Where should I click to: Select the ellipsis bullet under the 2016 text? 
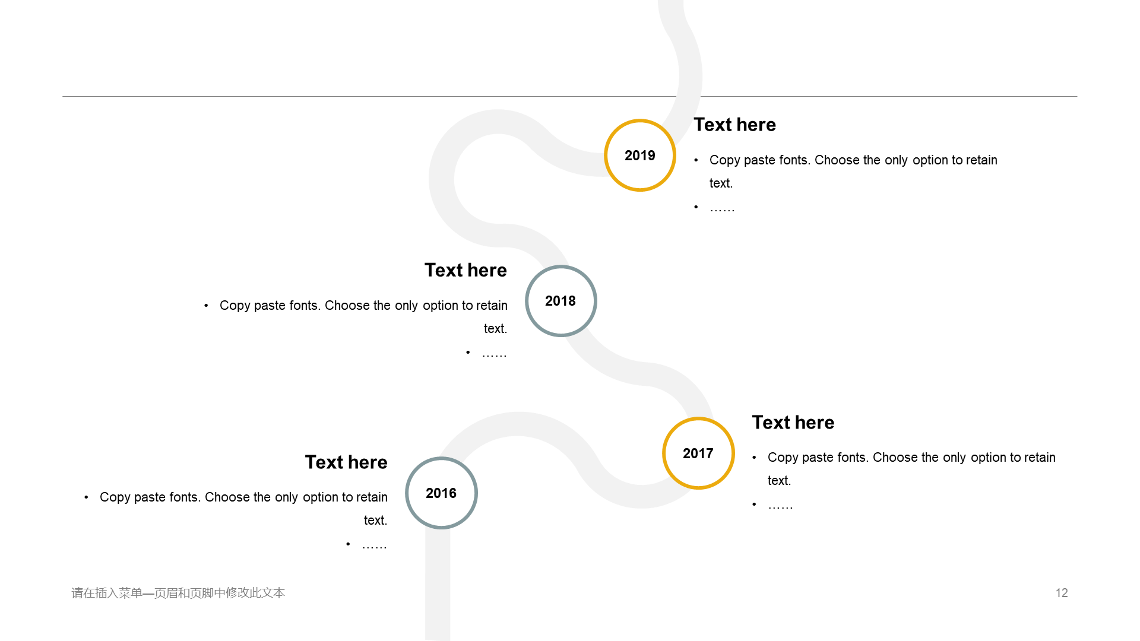pyautogui.click(x=374, y=545)
